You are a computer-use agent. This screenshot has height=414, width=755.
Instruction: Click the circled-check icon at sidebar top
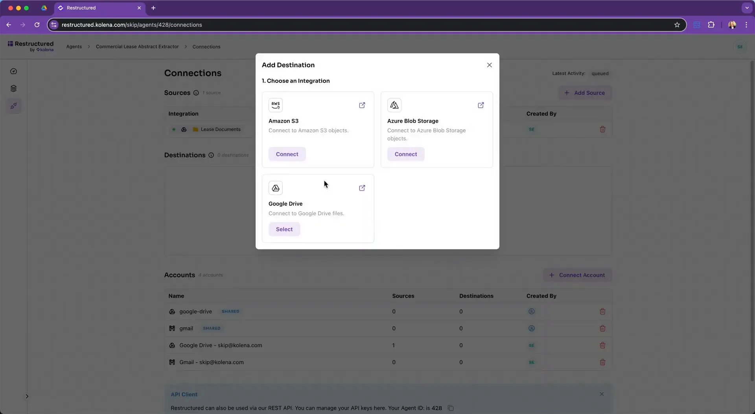tap(13, 71)
